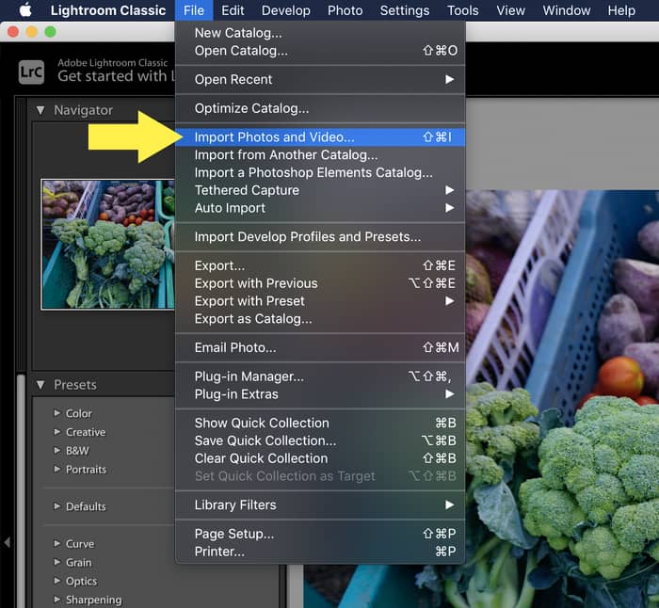Choose Page Setup... menu item
659x608 pixels.
tap(320, 534)
